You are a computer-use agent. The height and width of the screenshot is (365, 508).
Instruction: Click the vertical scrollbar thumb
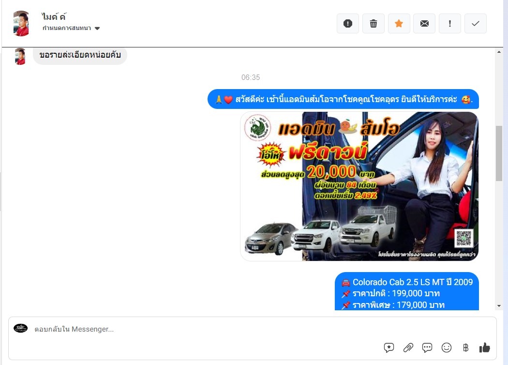coord(499,153)
